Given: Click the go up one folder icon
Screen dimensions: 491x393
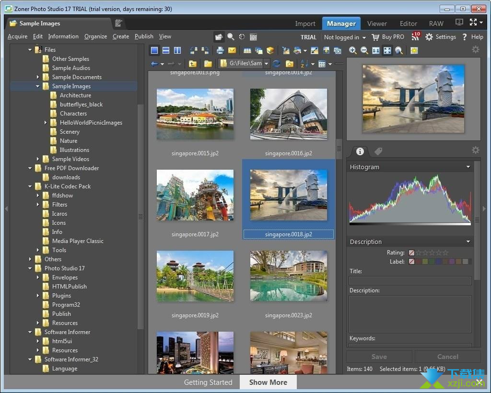Looking at the screenshot, I should coord(192,64).
